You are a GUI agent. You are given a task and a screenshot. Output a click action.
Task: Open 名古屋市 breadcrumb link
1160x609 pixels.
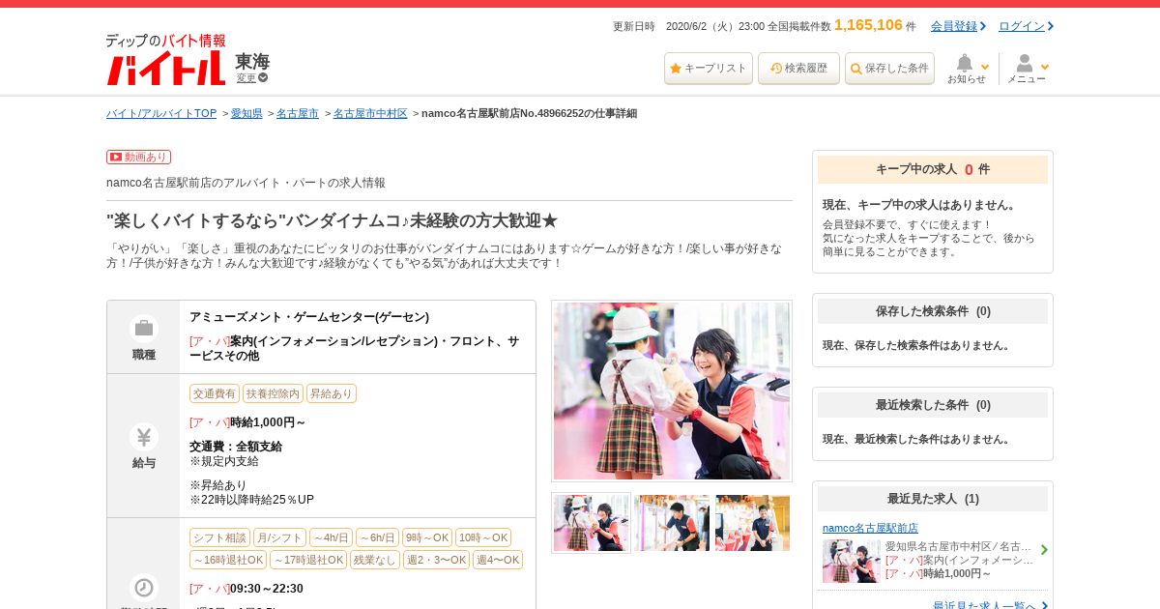tap(298, 113)
